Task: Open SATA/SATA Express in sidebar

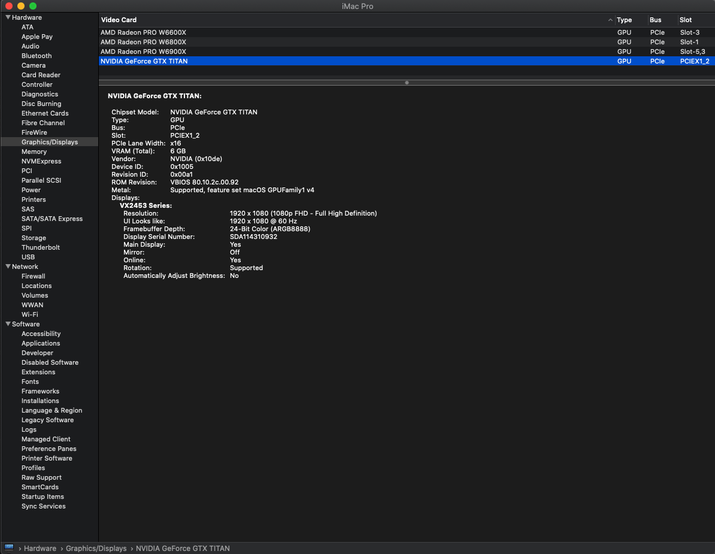Action: (x=52, y=219)
